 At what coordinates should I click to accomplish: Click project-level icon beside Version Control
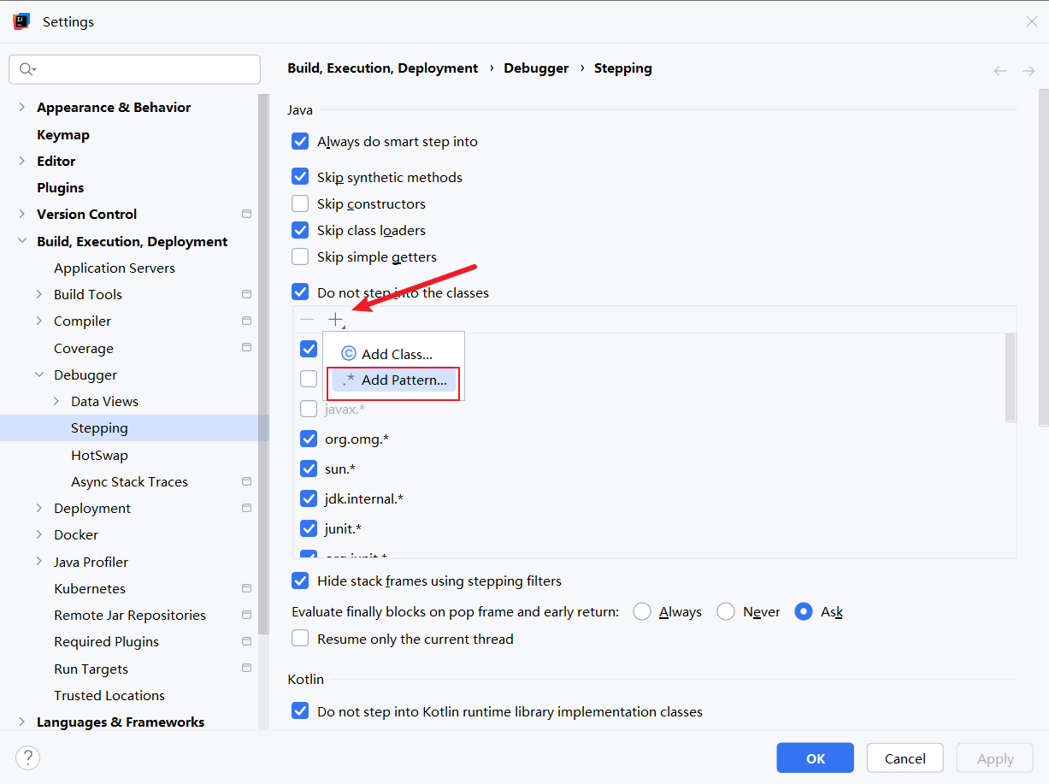click(246, 214)
